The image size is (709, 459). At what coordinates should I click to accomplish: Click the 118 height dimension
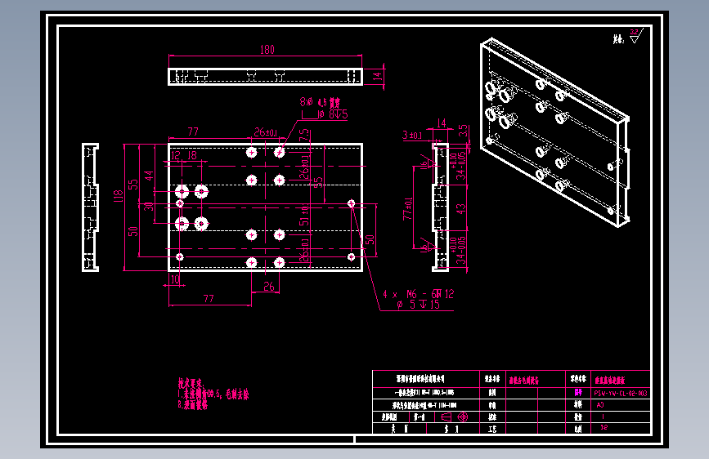(x=118, y=196)
